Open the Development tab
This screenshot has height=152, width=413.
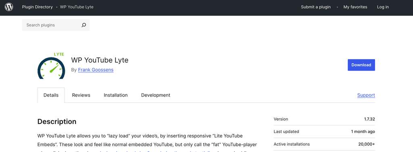156,95
